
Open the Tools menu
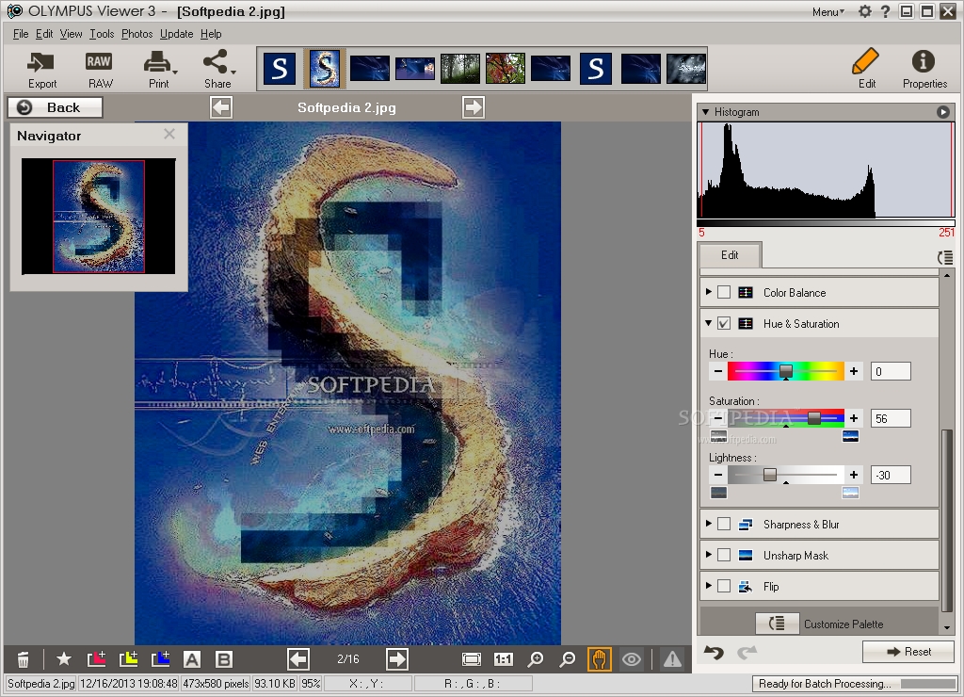click(x=102, y=34)
